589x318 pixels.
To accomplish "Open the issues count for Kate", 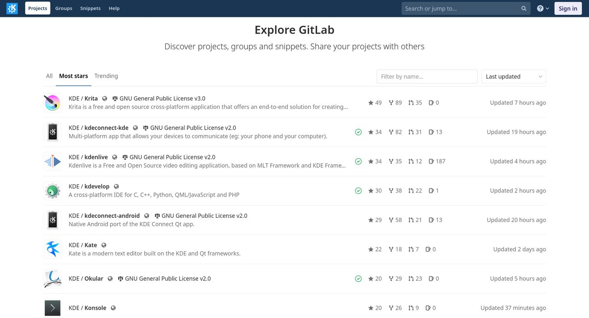I will click(431, 249).
